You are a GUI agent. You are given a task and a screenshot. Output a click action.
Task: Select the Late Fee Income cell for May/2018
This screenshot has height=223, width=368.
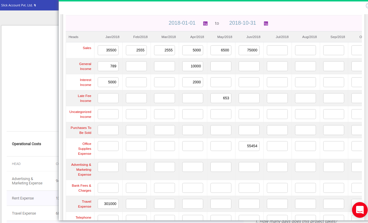[x=221, y=98]
